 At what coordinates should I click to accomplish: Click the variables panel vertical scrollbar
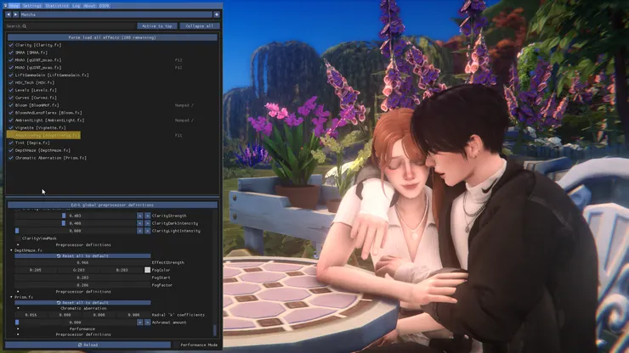[214, 330]
